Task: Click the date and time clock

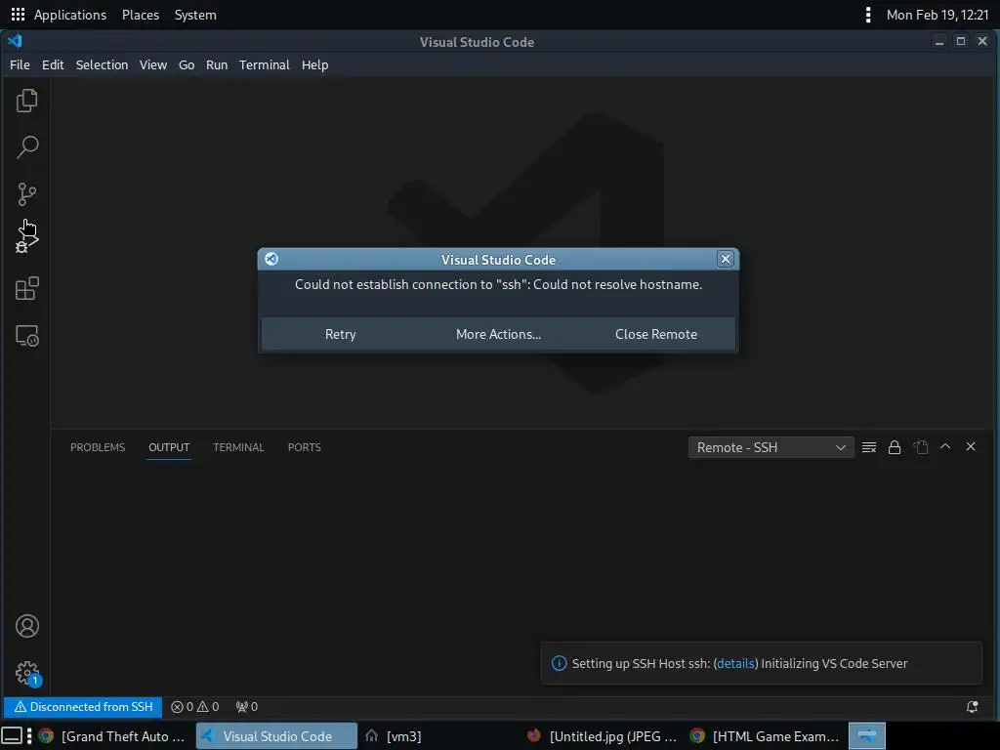Action: point(937,15)
